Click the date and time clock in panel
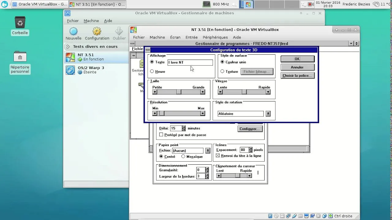The image size is (392, 220). 328,4
